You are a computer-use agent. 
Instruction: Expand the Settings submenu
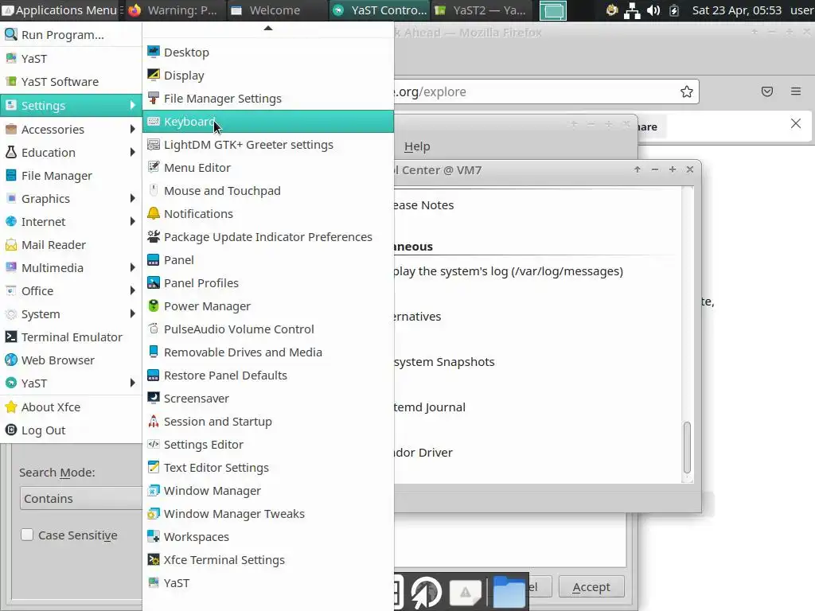[71, 106]
